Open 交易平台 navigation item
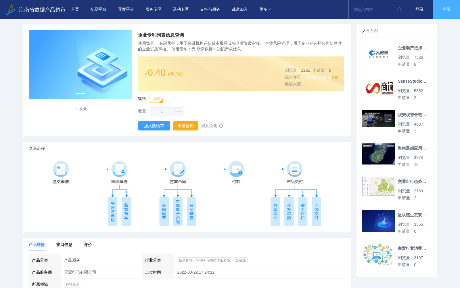460x288 pixels. click(x=98, y=10)
